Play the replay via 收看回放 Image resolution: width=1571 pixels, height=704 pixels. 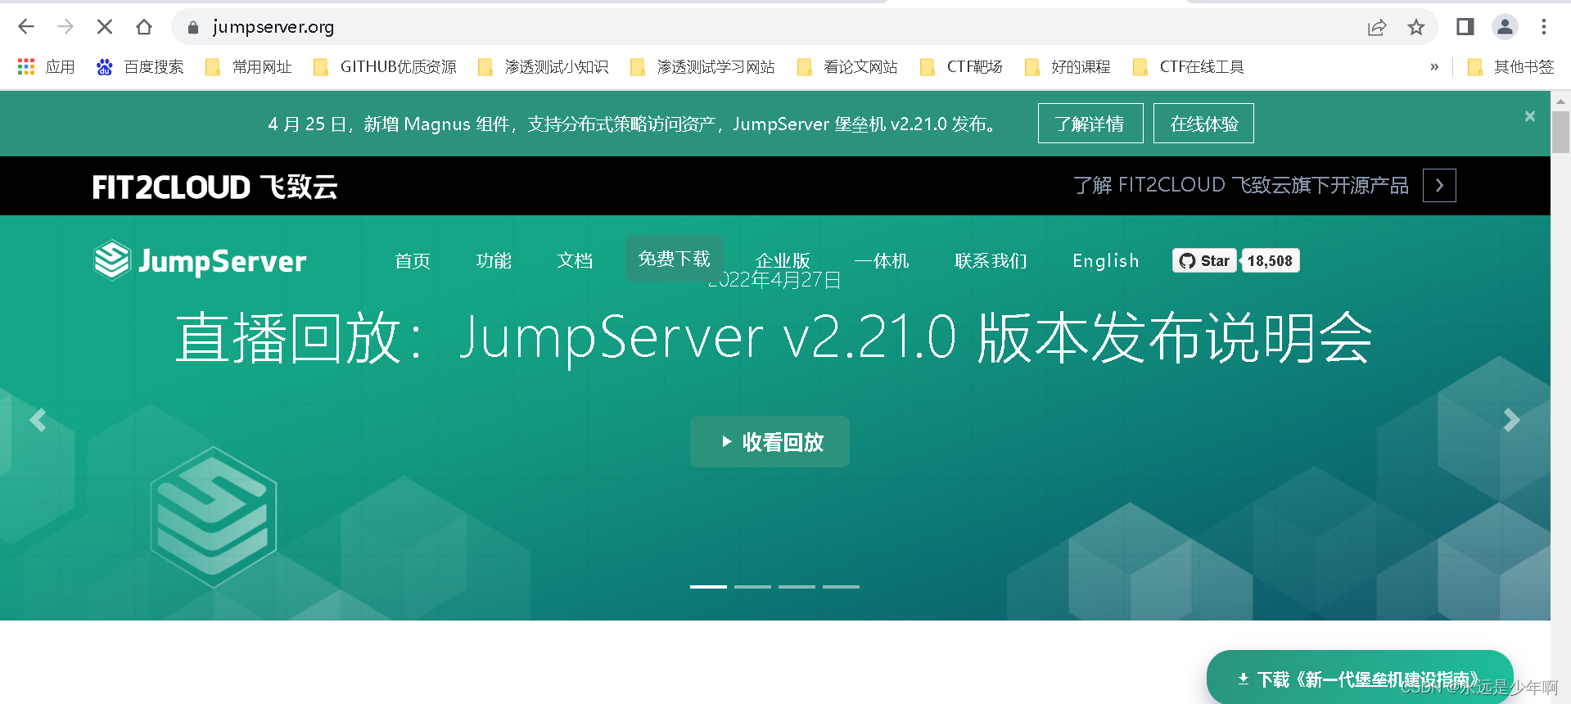(x=770, y=442)
